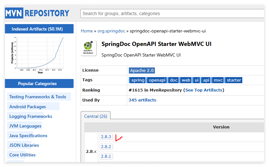
Task: Click the Tags row label
Action: [x=87, y=80]
